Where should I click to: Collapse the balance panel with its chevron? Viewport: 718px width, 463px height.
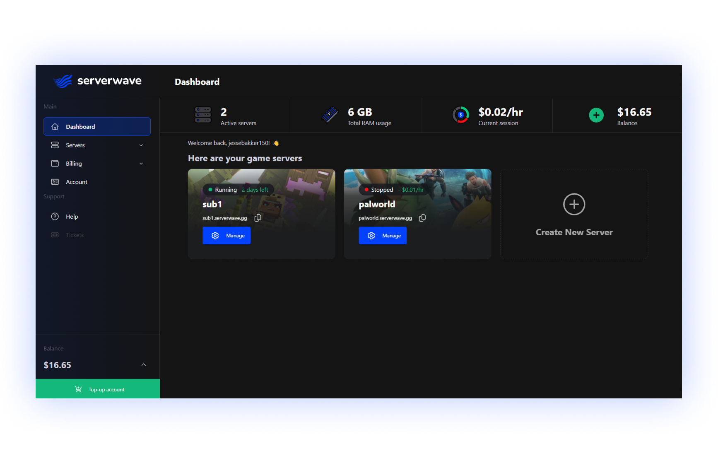point(144,365)
